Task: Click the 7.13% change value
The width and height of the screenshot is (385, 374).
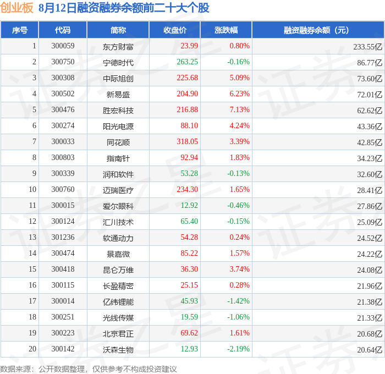Action: click(x=239, y=110)
